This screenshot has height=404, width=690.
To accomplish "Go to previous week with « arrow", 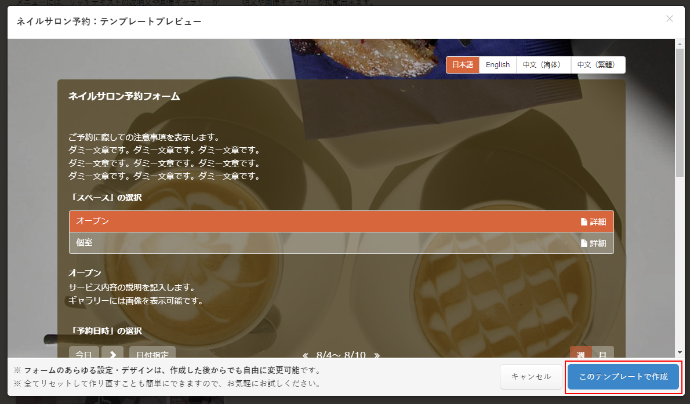I will click(x=305, y=355).
